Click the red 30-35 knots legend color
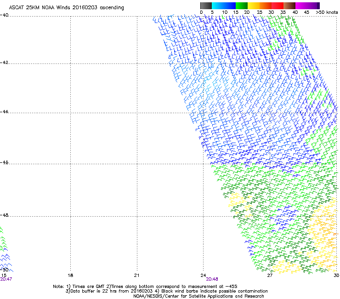The width and height of the screenshot is (340, 299). point(278,6)
